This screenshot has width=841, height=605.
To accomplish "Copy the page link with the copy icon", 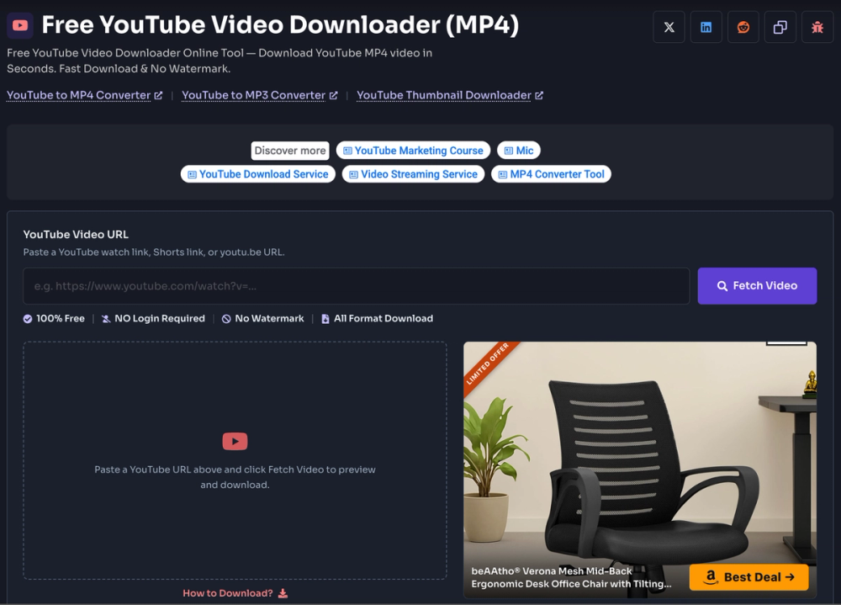I will tap(780, 27).
